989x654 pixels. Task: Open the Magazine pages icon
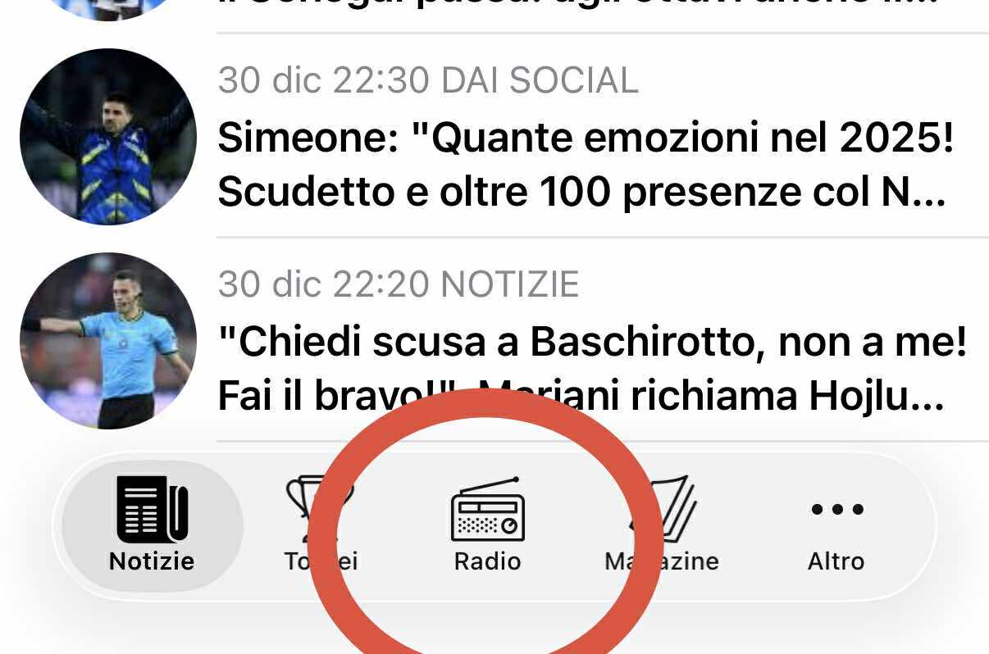662,508
